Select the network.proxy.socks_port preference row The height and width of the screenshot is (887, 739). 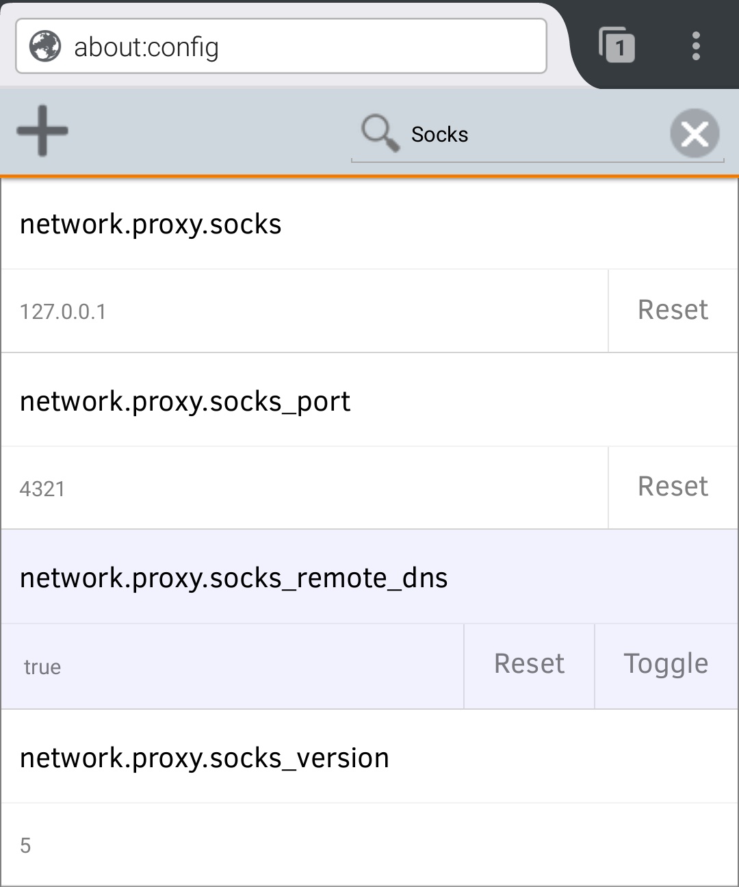click(369, 401)
